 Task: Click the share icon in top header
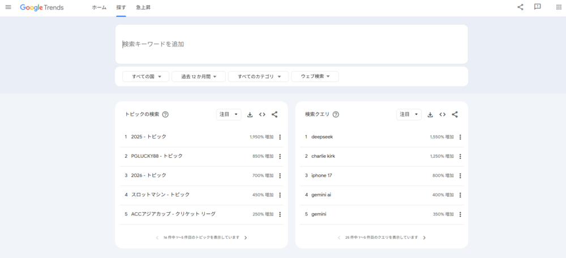coord(520,7)
